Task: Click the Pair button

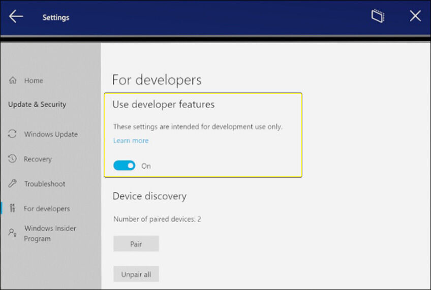Action: coord(136,244)
